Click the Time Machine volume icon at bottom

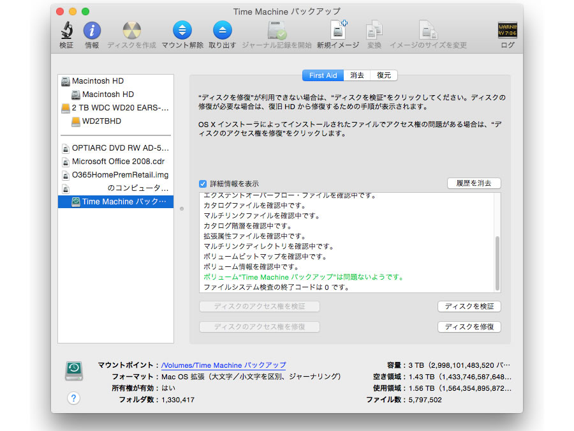[x=74, y=371]
